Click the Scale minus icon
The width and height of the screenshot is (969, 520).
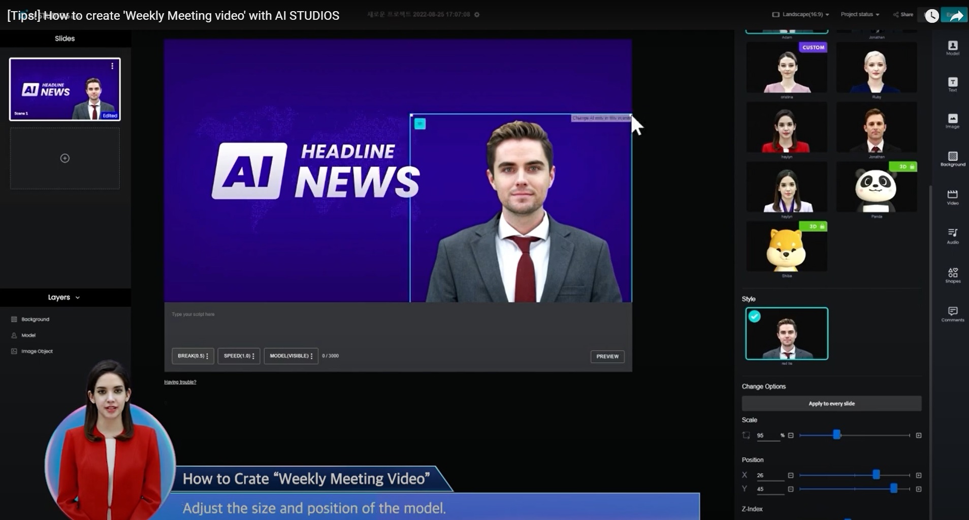(x=791, y=435)
